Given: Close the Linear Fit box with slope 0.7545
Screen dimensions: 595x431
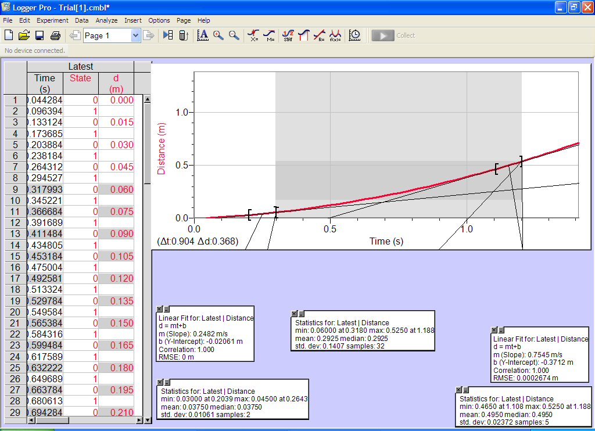Looking at the screenshot, I should pos(494,329).
